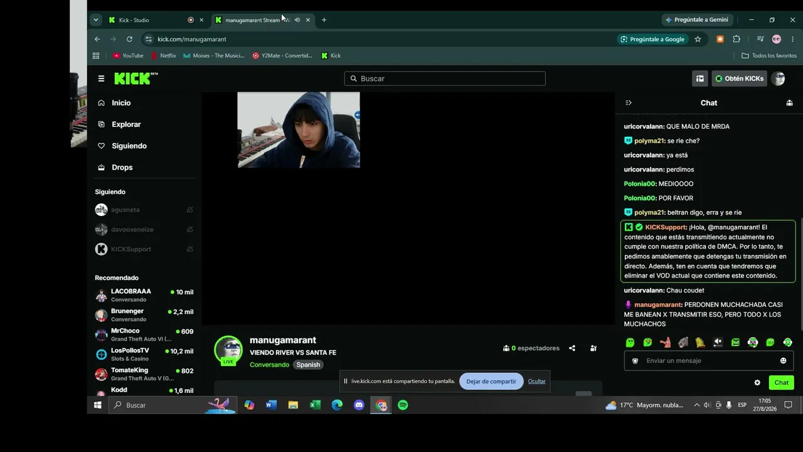Bookmark this page with the star
Screen dimensions: 803x452
pos(698,39)
